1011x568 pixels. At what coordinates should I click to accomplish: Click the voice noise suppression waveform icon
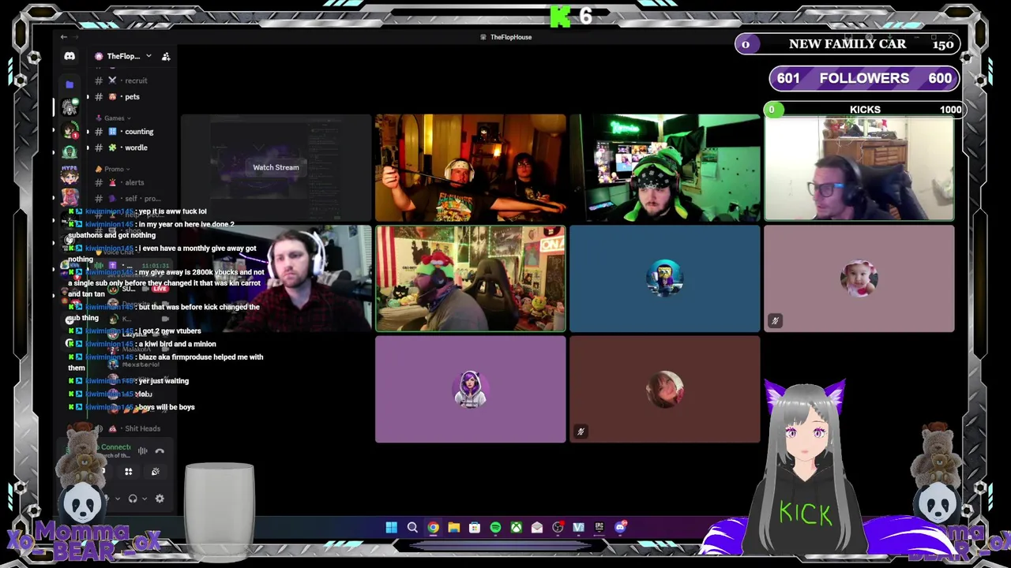tap(143, 451)
